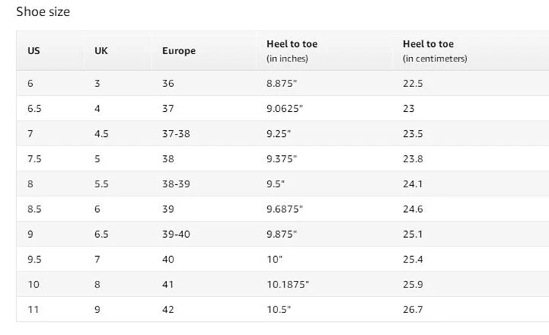Viewport: 549px width, 335px height.
Task: Select the US size 11 cell
Action: (33, 309)
